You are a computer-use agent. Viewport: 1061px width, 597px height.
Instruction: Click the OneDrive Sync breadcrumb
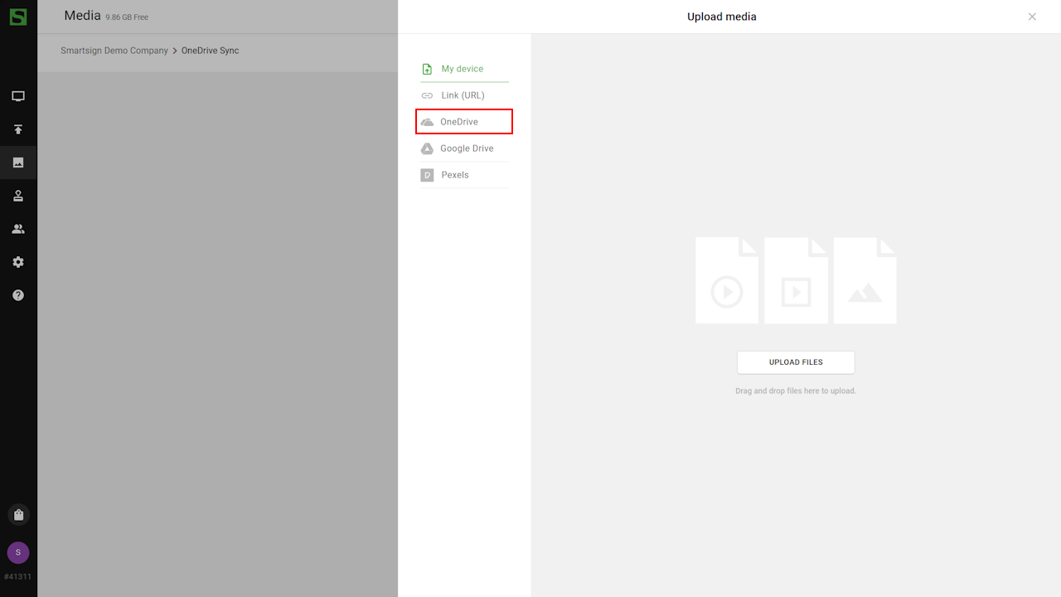point(211,51)
